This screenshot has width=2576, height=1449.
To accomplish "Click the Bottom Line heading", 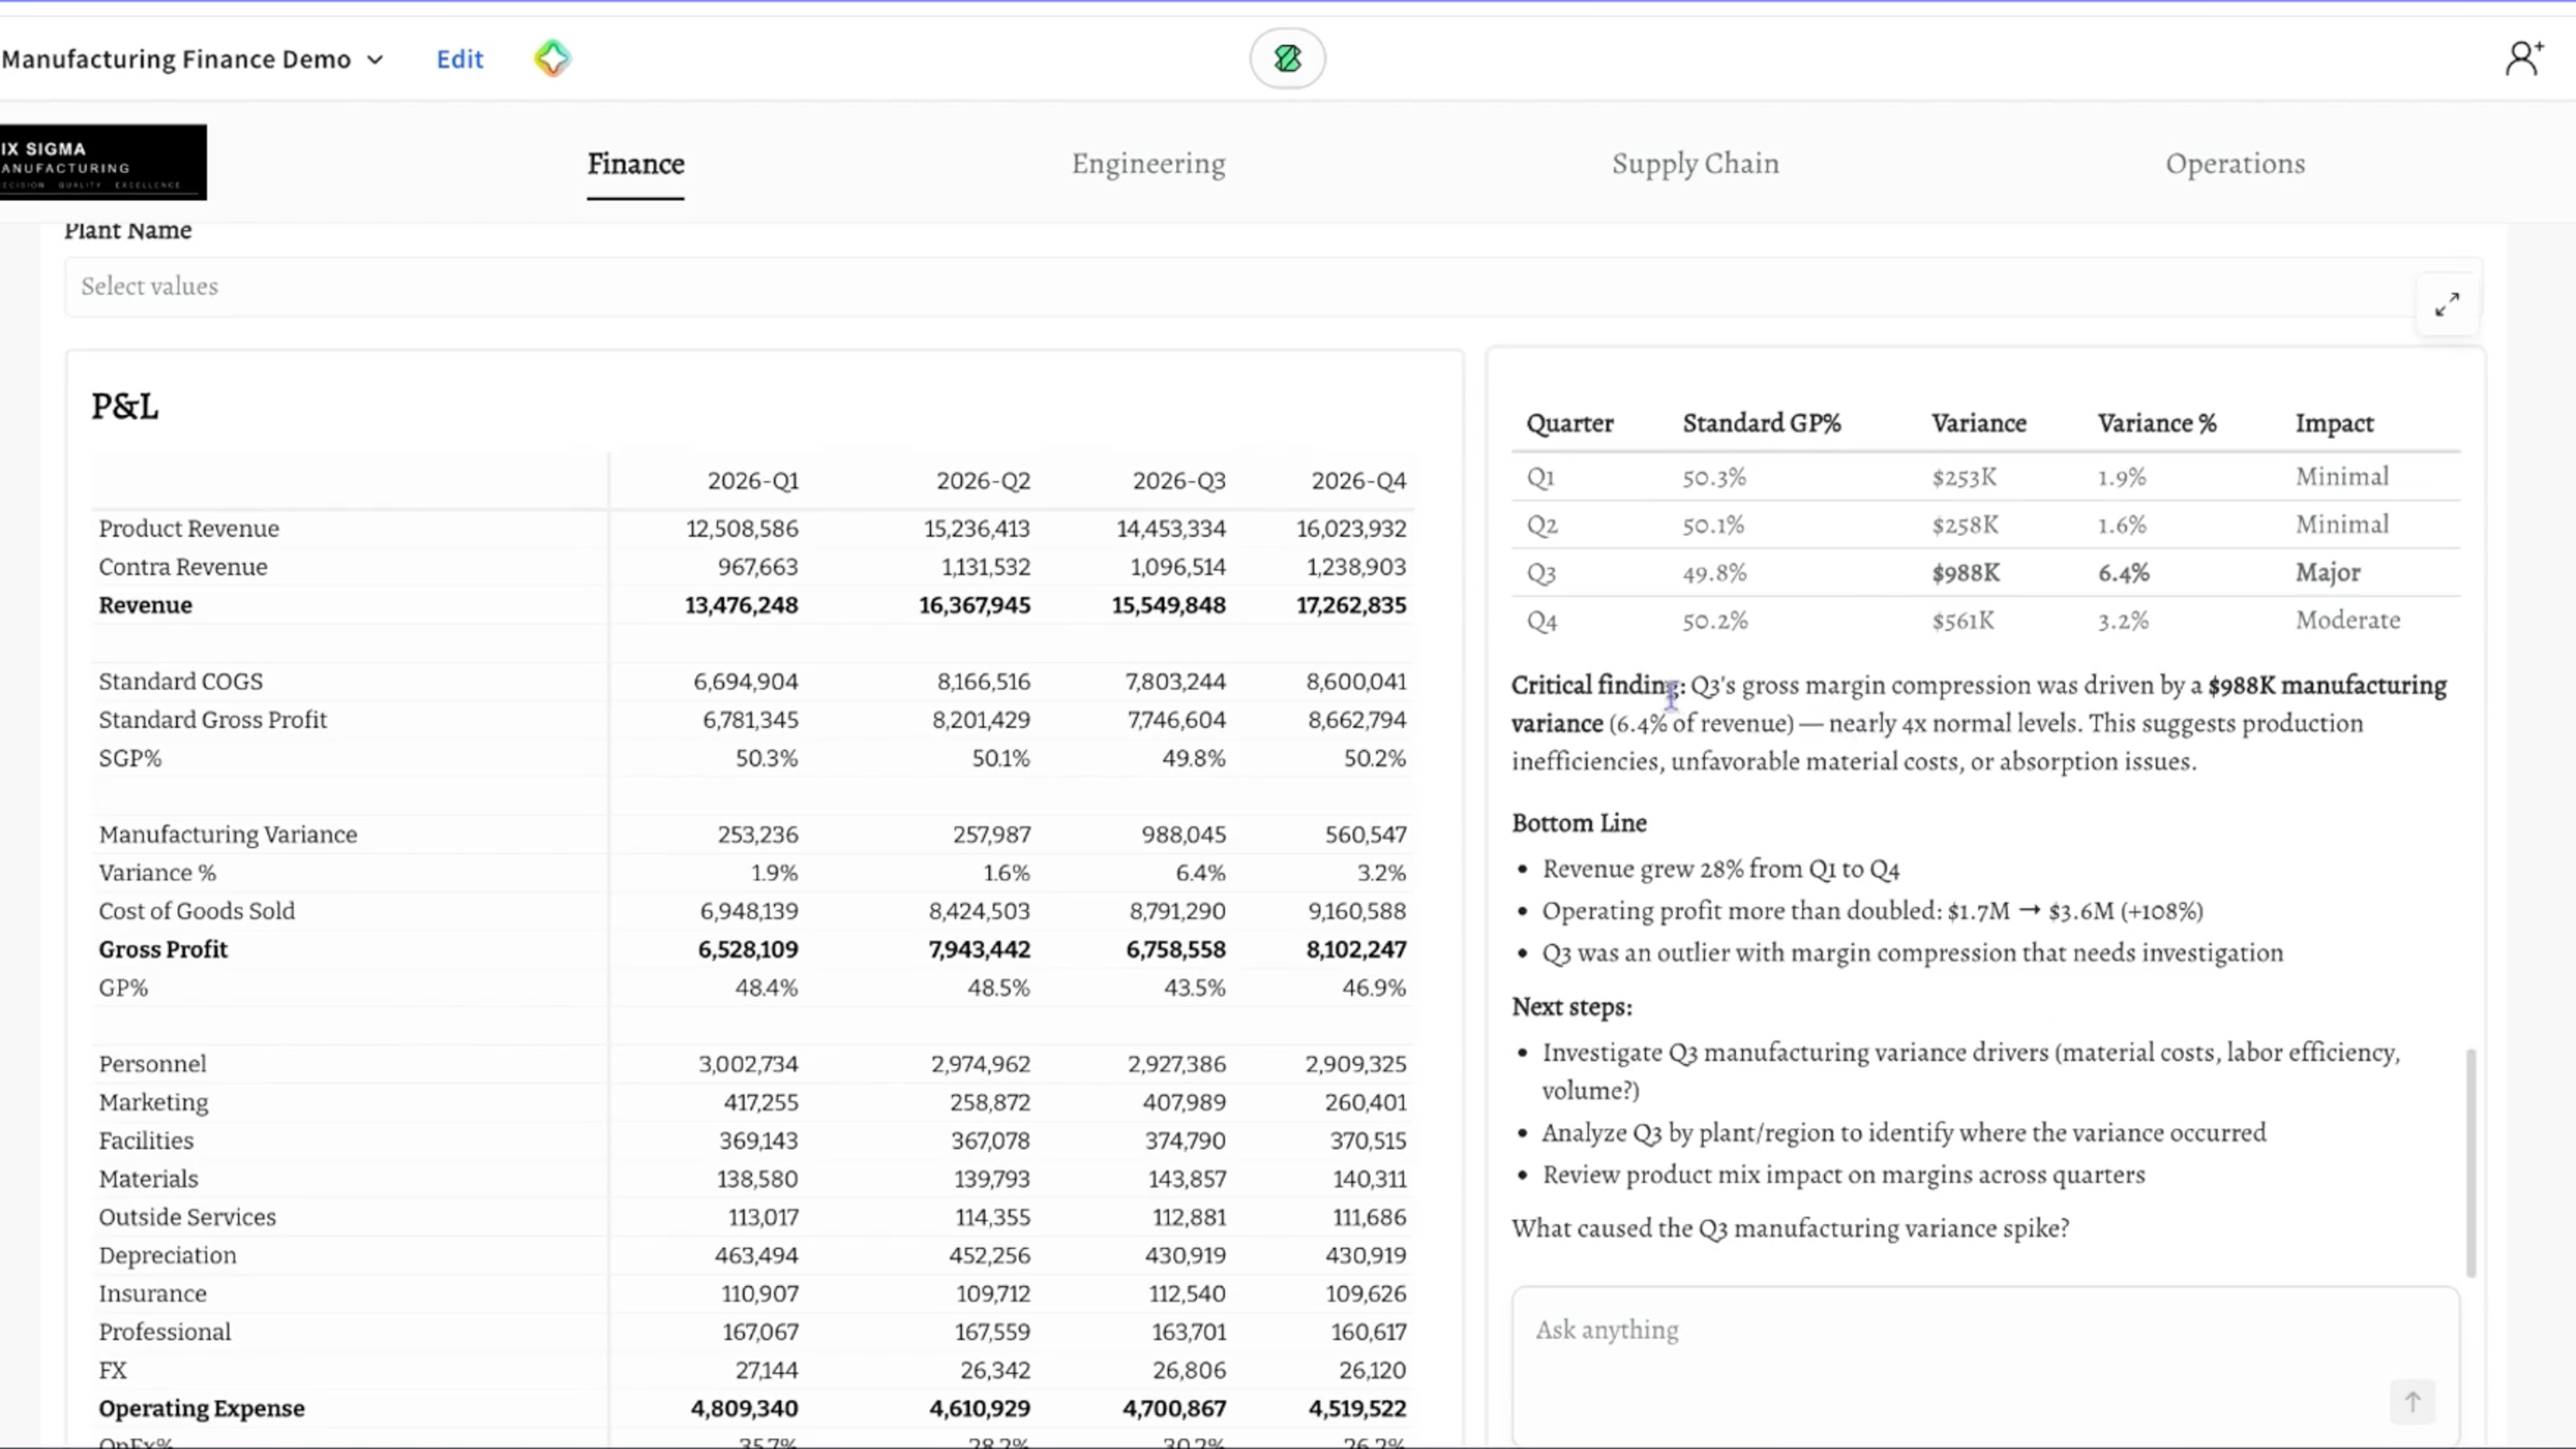I will [1579, 823].
